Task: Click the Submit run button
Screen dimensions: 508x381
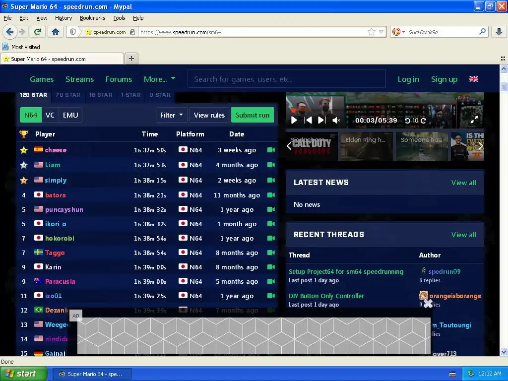Action: [x=253, y=115]
